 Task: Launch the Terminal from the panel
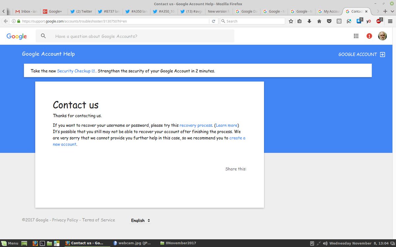point(42,243)
